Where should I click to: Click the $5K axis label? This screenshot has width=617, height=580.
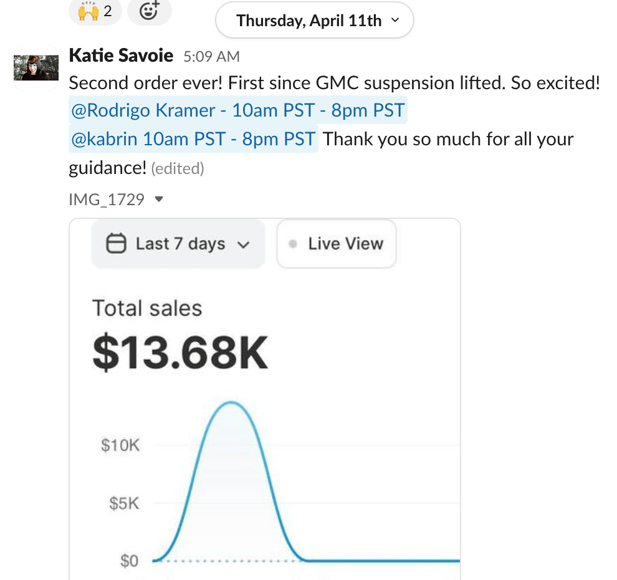[124, 503]
